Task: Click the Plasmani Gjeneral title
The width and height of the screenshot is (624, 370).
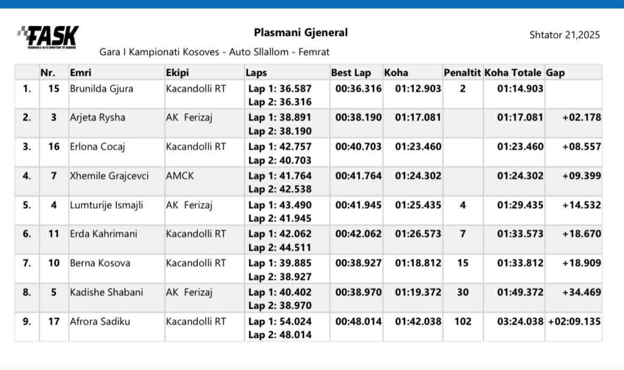Action: pos(300,33)
